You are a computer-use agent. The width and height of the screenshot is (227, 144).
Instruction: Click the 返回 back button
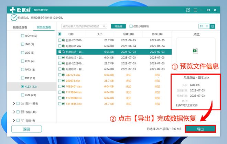coord(26,129)
